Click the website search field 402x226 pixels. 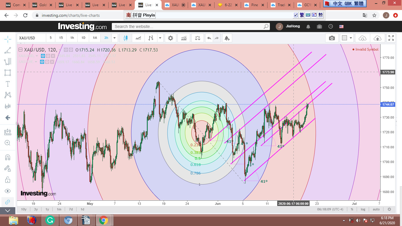(x=188, y=26)
